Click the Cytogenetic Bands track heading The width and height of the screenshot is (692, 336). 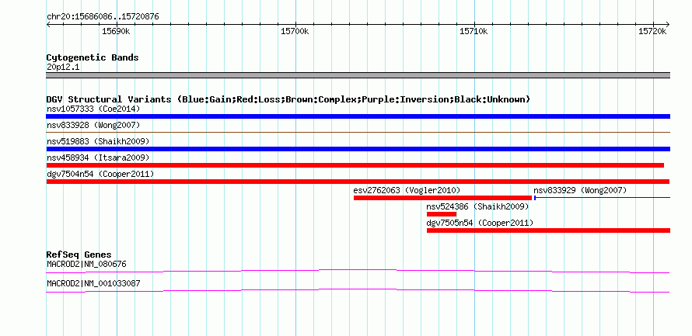point(93,57)
